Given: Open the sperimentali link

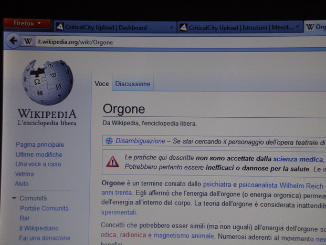Looking at the screenshot, I should [119, 212].
